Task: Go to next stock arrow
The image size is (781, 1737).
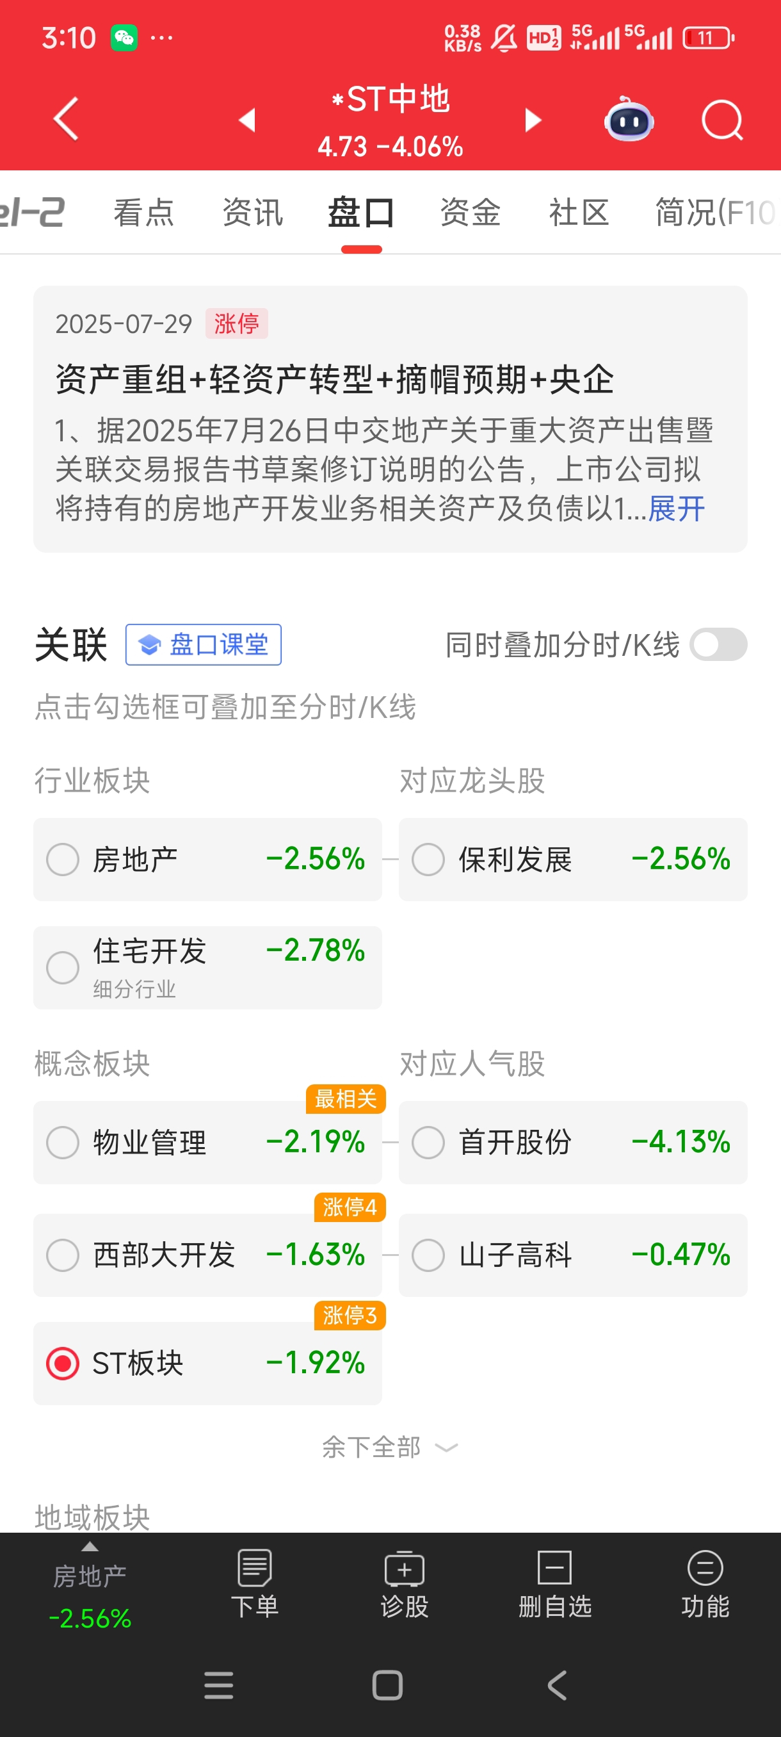Action: 533,120
